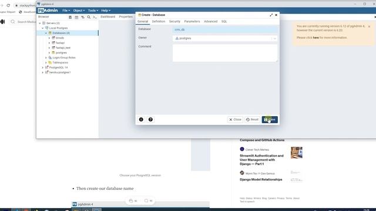Open the Object menu in pgAdmin
This screenshot has height=211, width=376.
(x=79, y=11)
